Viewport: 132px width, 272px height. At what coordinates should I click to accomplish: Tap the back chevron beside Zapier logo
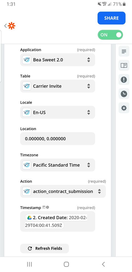tap(5, 26)
